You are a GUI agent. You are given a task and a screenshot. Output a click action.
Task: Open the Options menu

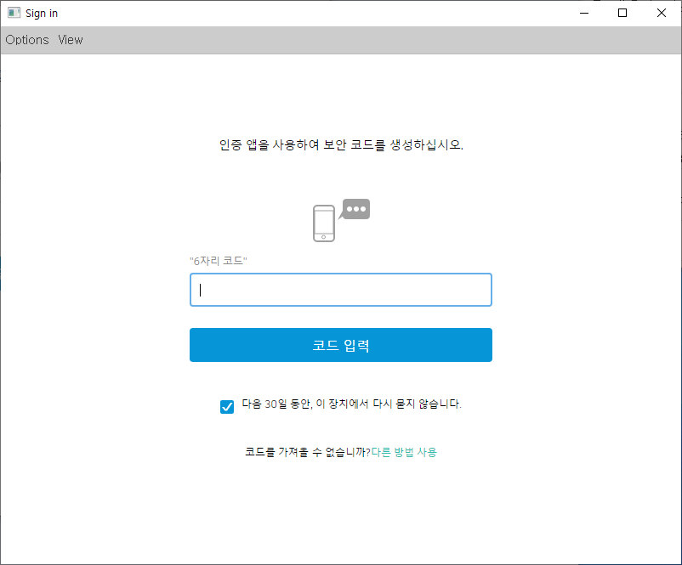point(27,40)
